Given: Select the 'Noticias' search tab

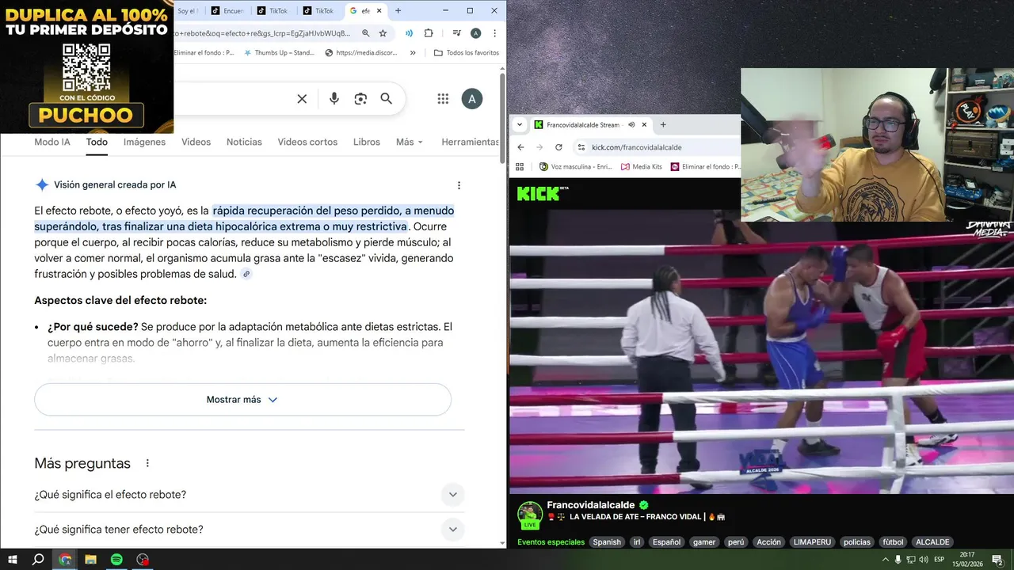Looking at the screenshot, I should (244, 142).
